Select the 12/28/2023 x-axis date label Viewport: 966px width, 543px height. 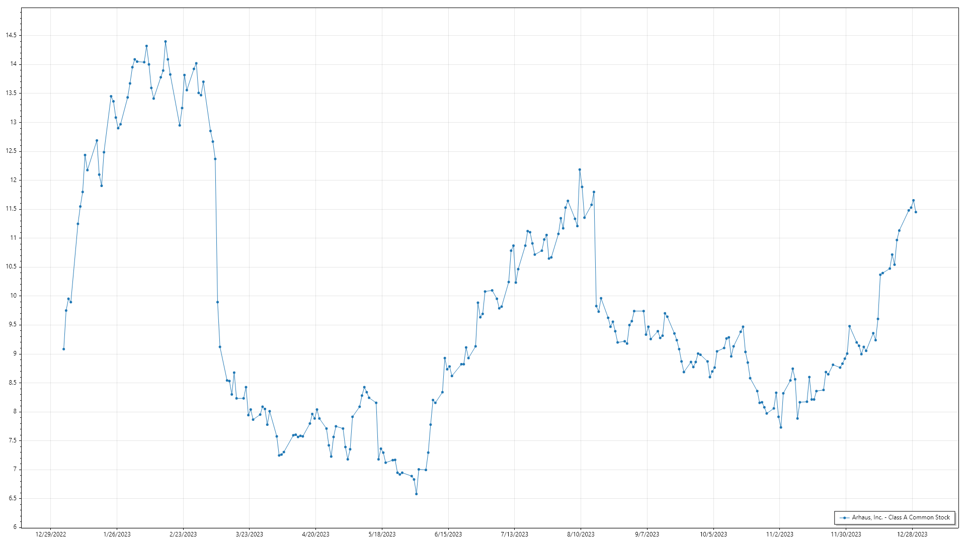[x=912, y=534]
